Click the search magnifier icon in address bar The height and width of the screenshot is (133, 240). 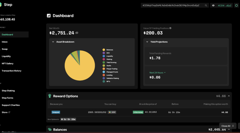coord(206,5)
